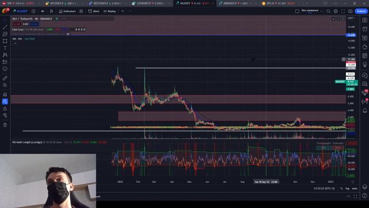This screenshot has width=369, height=208.
Task: Select the Text annotation tool
Action: point(5,48)
